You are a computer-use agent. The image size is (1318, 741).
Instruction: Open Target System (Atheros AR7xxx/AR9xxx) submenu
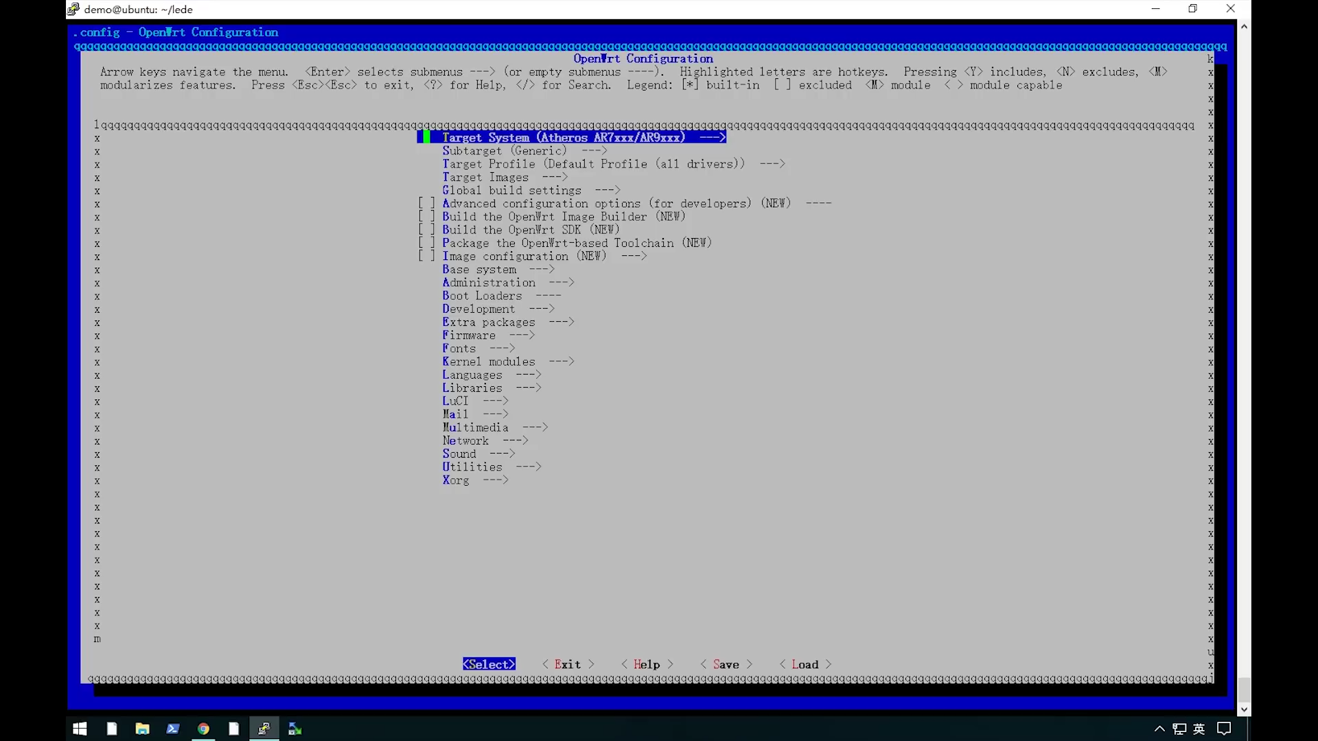[572, 137]
